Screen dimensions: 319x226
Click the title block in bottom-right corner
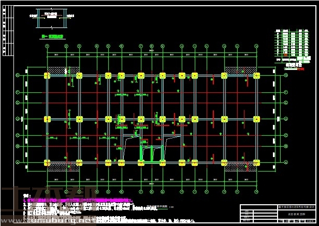coord(278,214)
